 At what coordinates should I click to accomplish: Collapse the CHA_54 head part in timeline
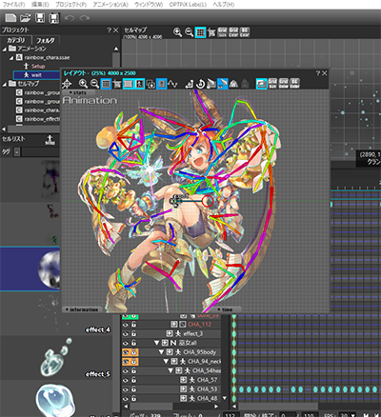point(170,370)
